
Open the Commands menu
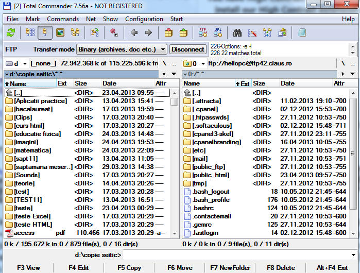pos(63,19)
